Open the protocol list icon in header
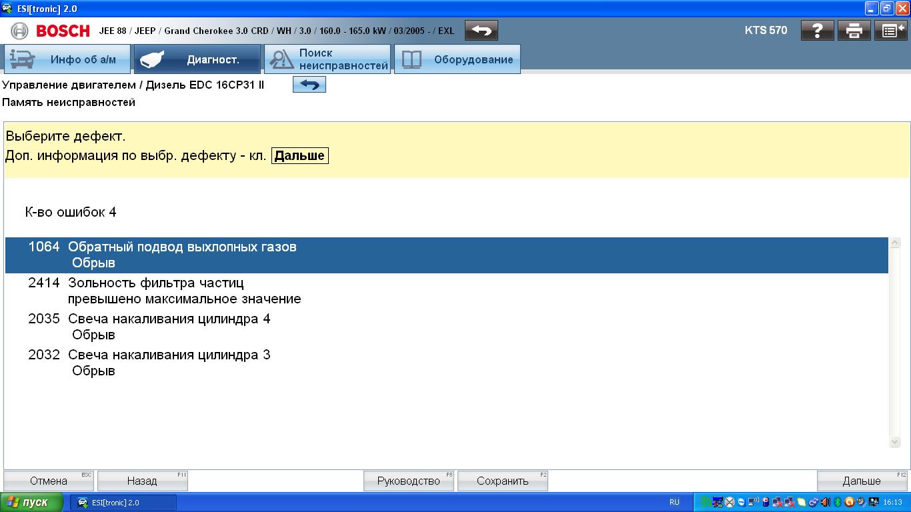This screenshot has width=911, height=512. (891, 31)
